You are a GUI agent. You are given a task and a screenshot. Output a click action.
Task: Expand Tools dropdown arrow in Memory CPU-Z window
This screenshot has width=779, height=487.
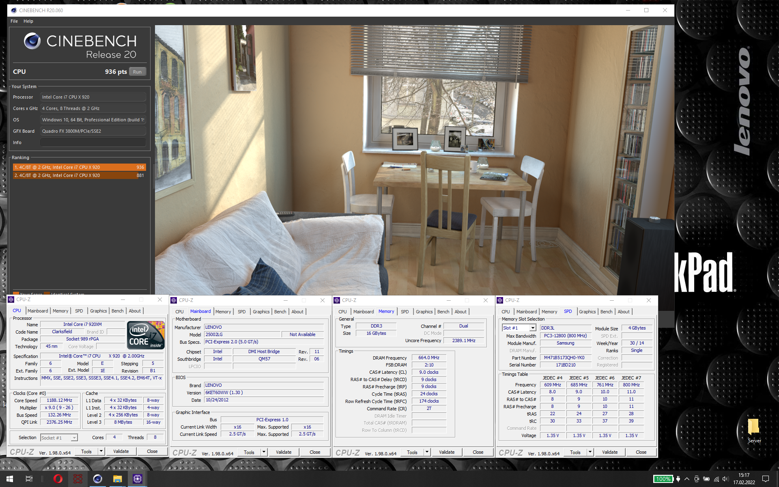[427, 452]
